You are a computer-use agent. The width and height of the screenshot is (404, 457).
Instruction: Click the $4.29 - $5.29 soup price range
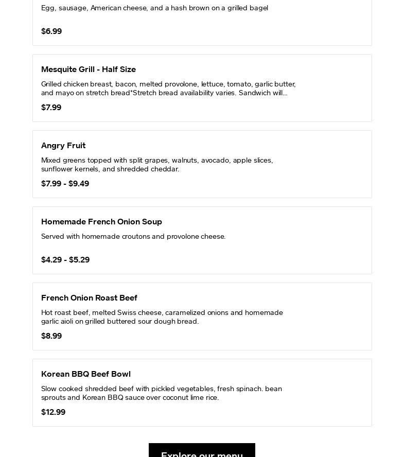pyautogui.click(x=65, y=260)
